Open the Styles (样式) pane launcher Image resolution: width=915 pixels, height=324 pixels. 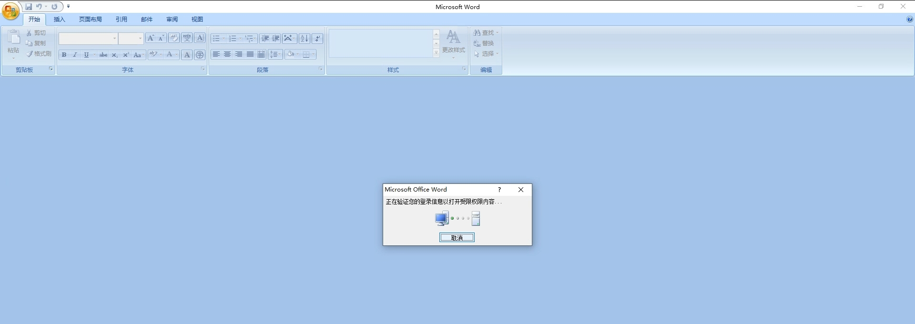[464, 69]
